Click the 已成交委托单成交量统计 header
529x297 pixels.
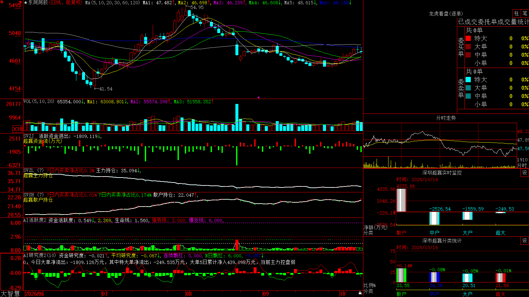click(493, 22)
